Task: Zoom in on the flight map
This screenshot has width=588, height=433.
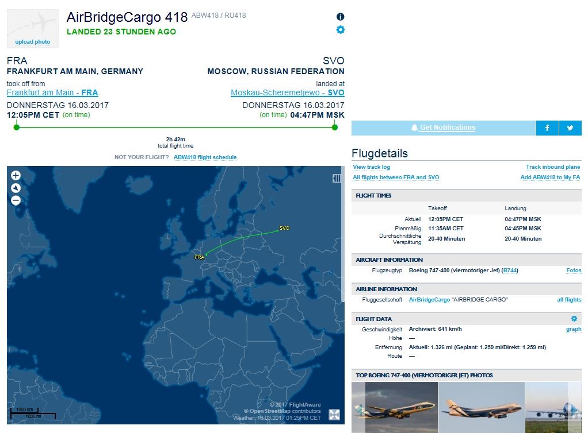Action: tap(16, 176)
